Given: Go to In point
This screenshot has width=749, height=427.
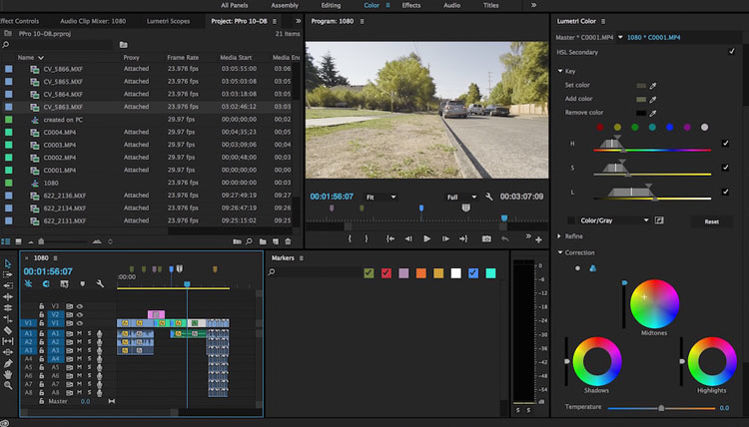Looking at the screenshot, I should coord(390,238).
